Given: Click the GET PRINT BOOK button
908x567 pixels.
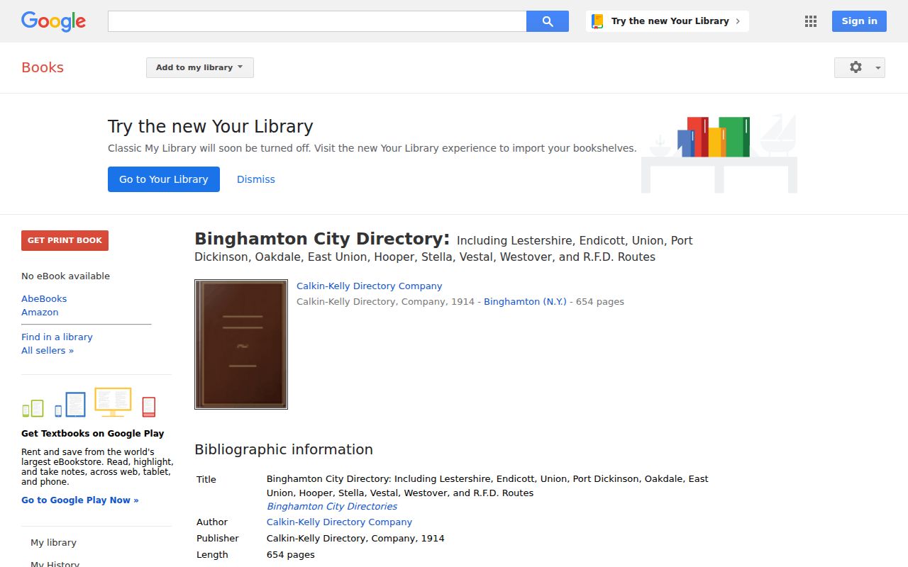Looking at the screenshot, I should [x=65, y=240].
